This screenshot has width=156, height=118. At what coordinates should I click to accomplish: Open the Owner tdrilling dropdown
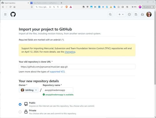pyautogui.click(x=29, y=90)
